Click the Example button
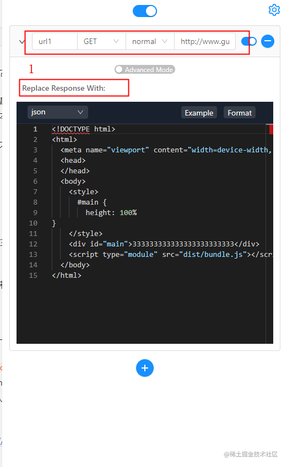 199,113
